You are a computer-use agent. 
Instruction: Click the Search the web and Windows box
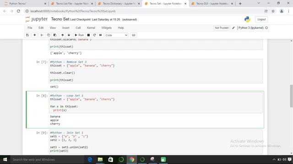[x=47, y=159]
